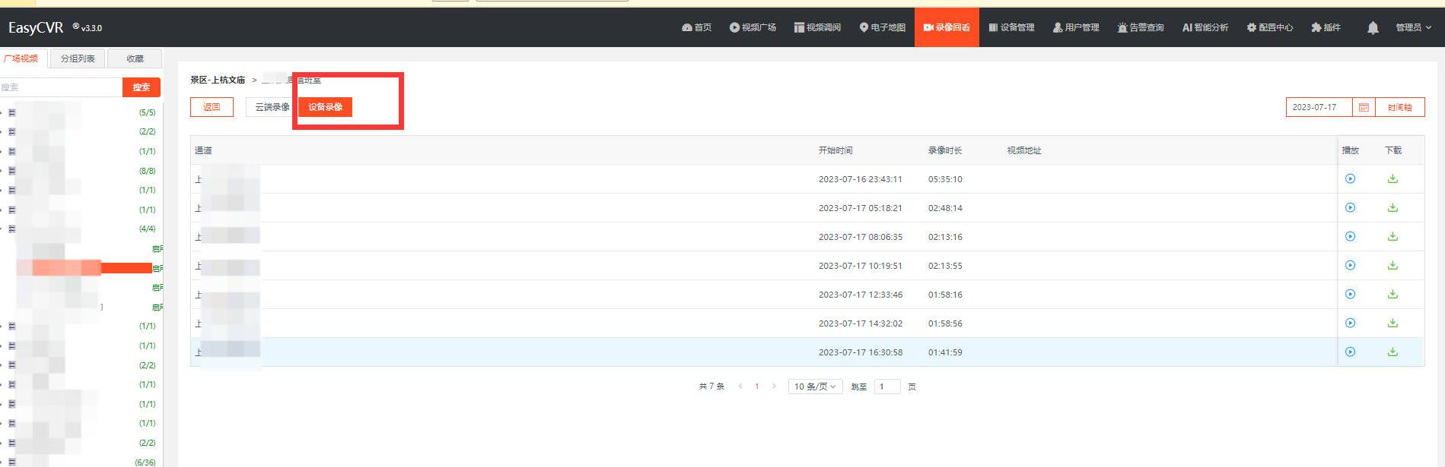The width and height of the screenshot is (1445, 467).
Task: Select 录像回看 playback menu
Action: coord(947,27)
